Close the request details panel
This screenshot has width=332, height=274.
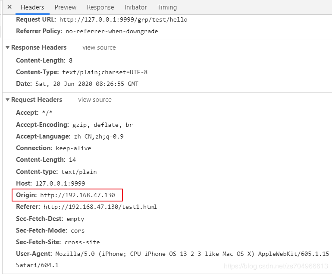click(9, 7)
